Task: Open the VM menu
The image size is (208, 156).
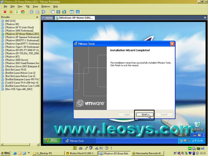Action: (28, 6)
